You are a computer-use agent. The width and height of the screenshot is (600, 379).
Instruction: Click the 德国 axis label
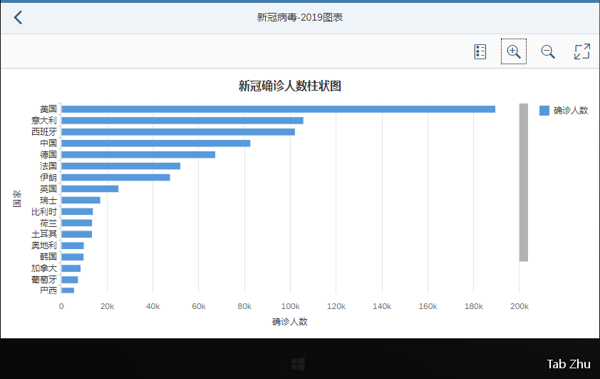click(x=48, y=155)
